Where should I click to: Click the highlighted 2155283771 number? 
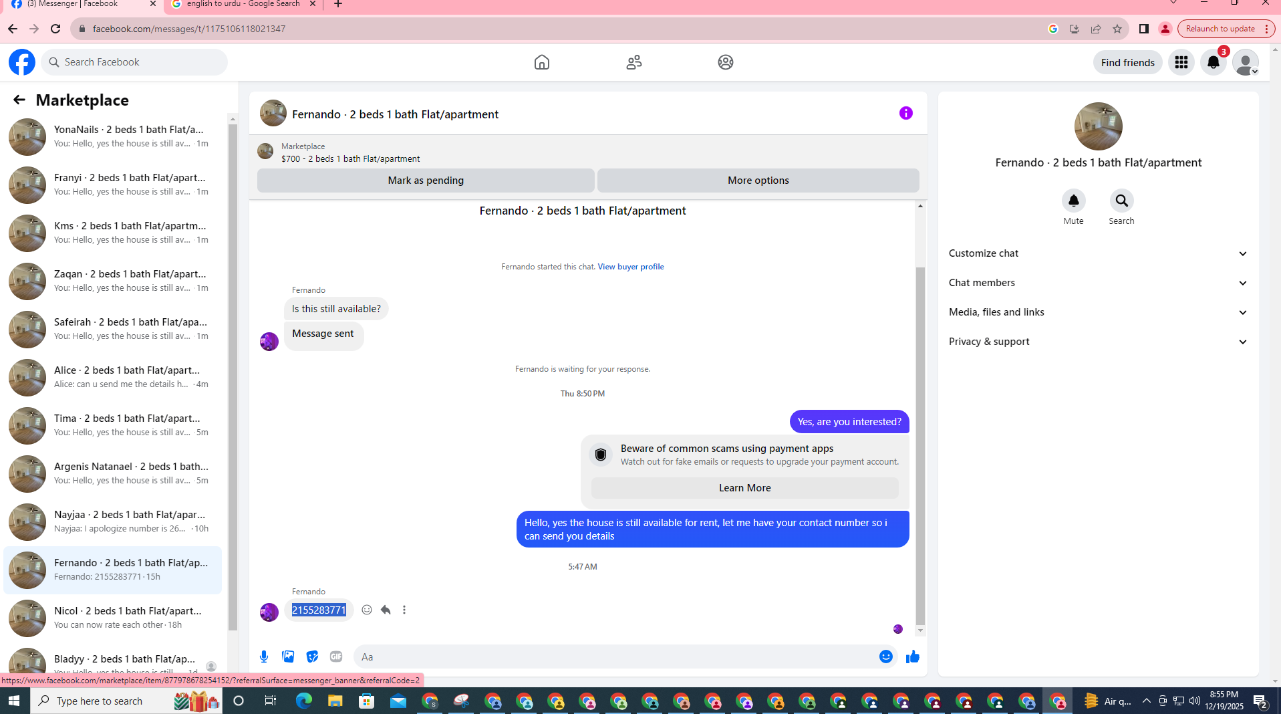(319, 610)
